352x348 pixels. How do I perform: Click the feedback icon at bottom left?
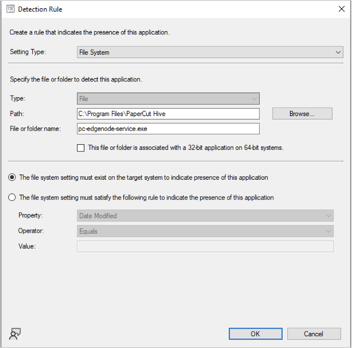15,333
